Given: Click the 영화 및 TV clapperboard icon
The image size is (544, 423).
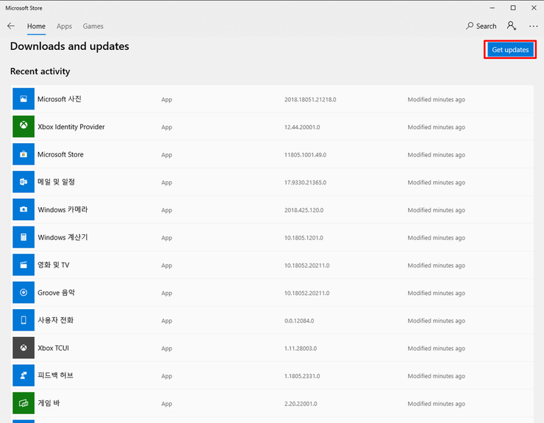Looking at the screenshot, I should (24, 265).
